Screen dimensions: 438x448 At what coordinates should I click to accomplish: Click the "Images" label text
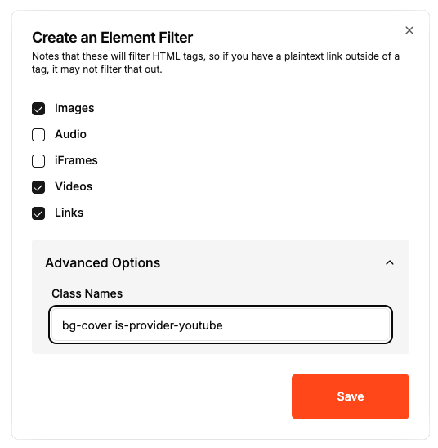point(74,108)
